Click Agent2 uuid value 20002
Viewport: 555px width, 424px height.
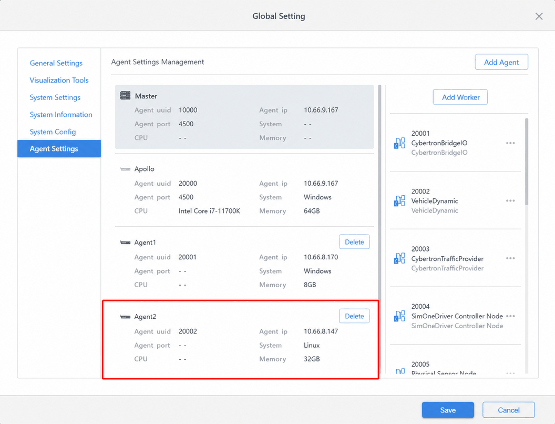click(x=188, y=331)
